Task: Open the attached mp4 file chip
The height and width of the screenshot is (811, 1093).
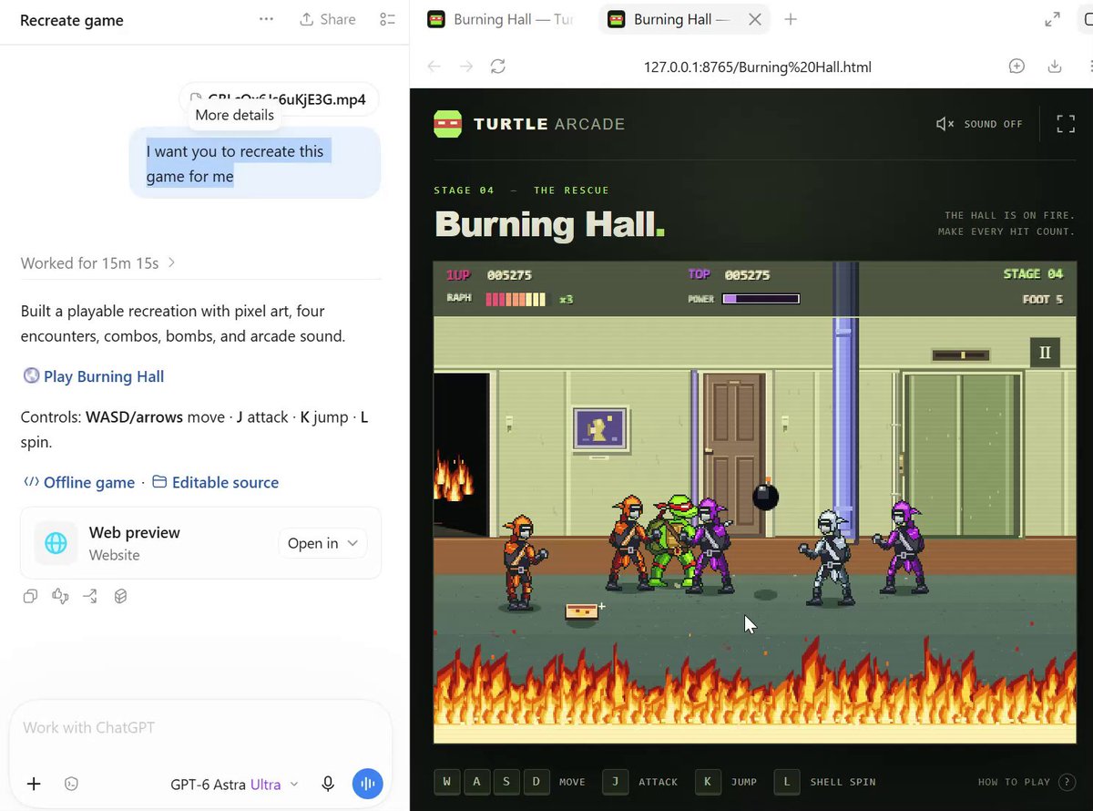Action: [279, 99]
